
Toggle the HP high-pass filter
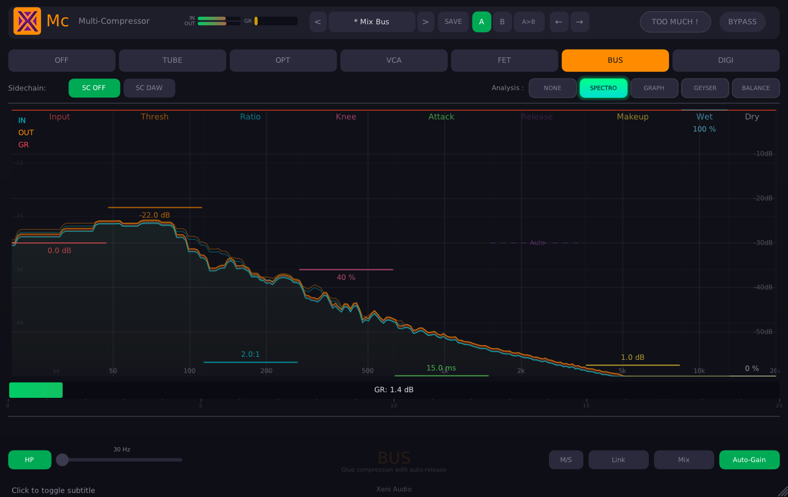coord(29,460)
